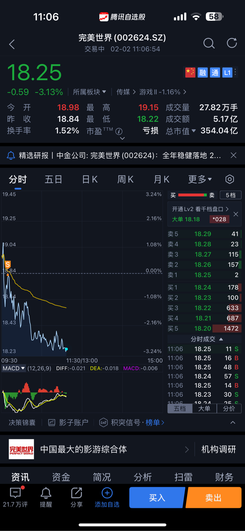Tap the 添加自选 plus icon
The image size is (245, 531).
(x=107, y=493)
